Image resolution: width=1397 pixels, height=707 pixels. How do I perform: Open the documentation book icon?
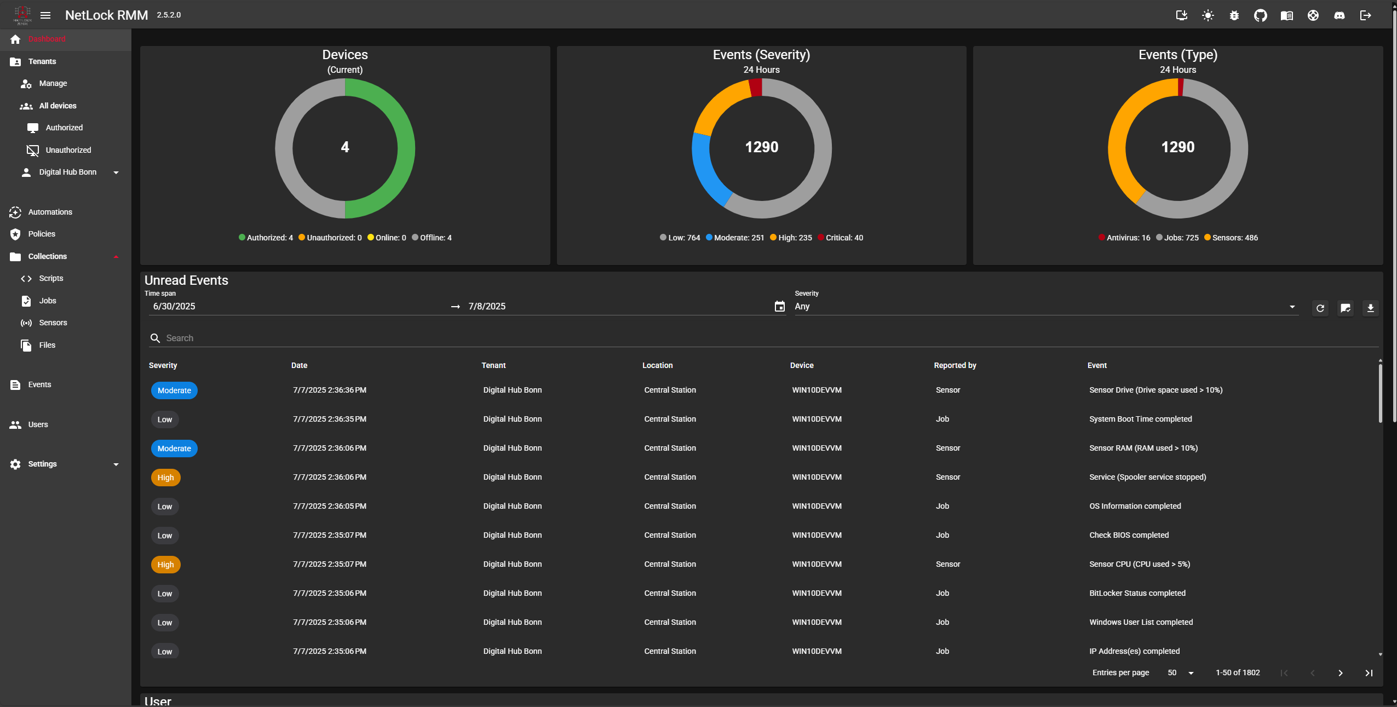(x=1286, y=15)
